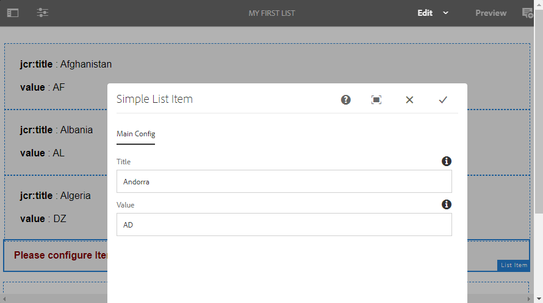This screenshot has width=543, height=303.
Task: Click the value DZ text
Action: (43, 218)
